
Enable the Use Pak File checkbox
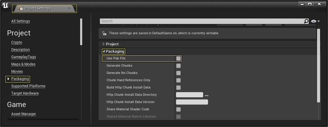(178, 58)
